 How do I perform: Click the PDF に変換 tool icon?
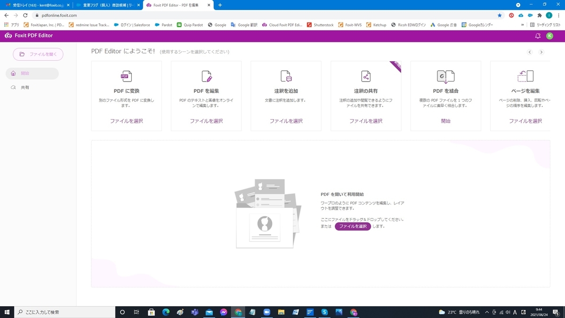125,76
